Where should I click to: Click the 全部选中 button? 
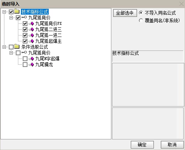click(125, 13)
